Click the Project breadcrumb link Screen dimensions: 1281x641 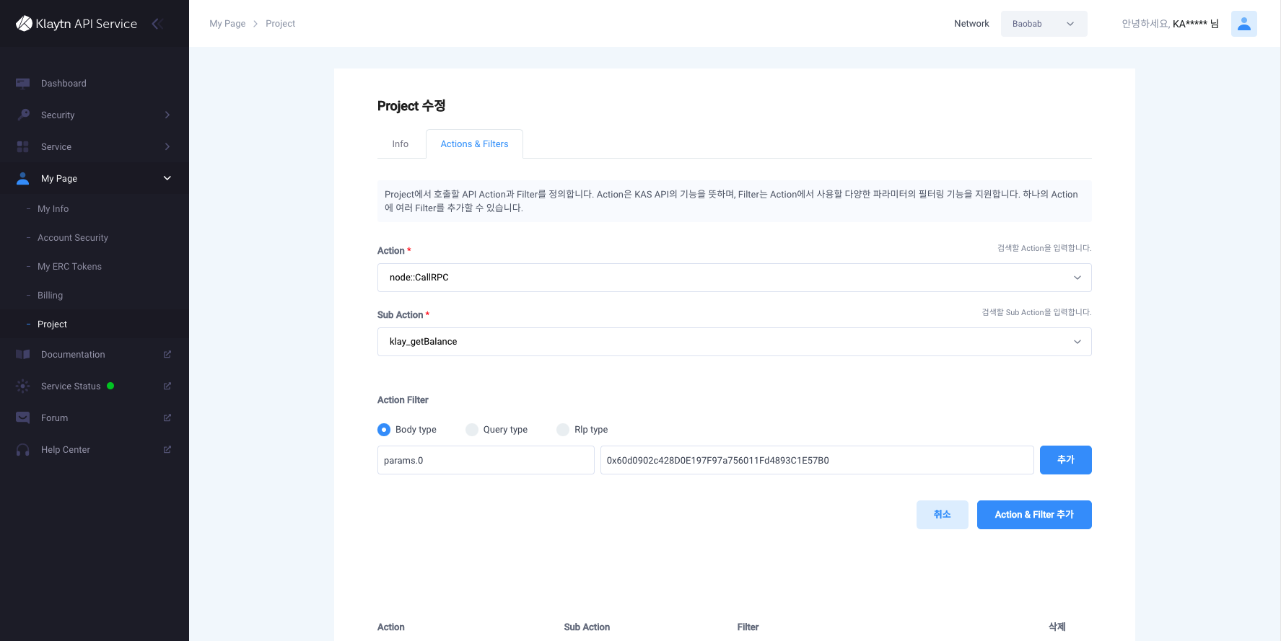(280, 24)
